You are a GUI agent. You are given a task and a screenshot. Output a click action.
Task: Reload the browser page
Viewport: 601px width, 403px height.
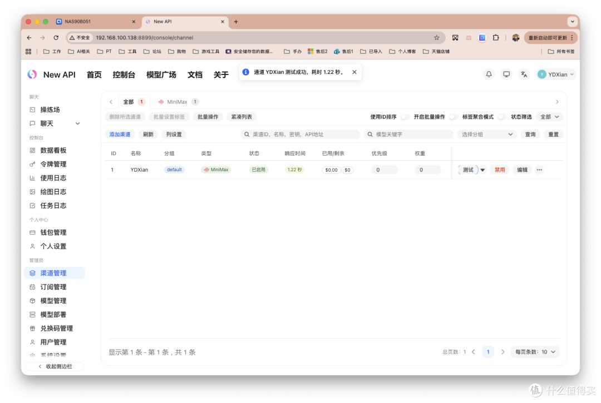[x=56, y=37]
